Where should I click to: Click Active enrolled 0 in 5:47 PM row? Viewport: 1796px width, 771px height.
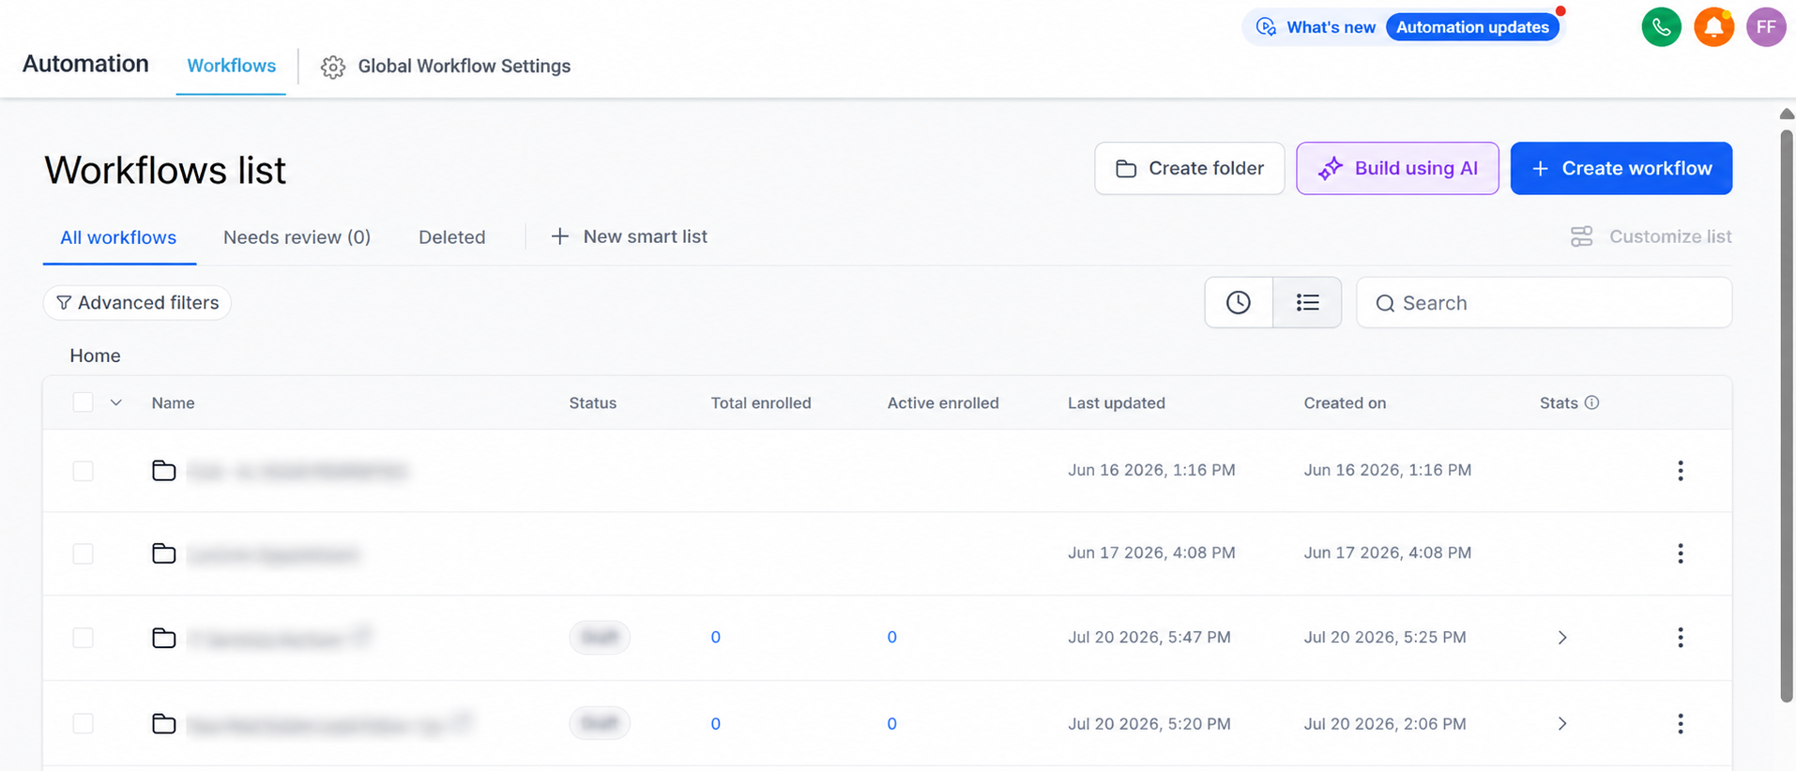click(891, 638)
